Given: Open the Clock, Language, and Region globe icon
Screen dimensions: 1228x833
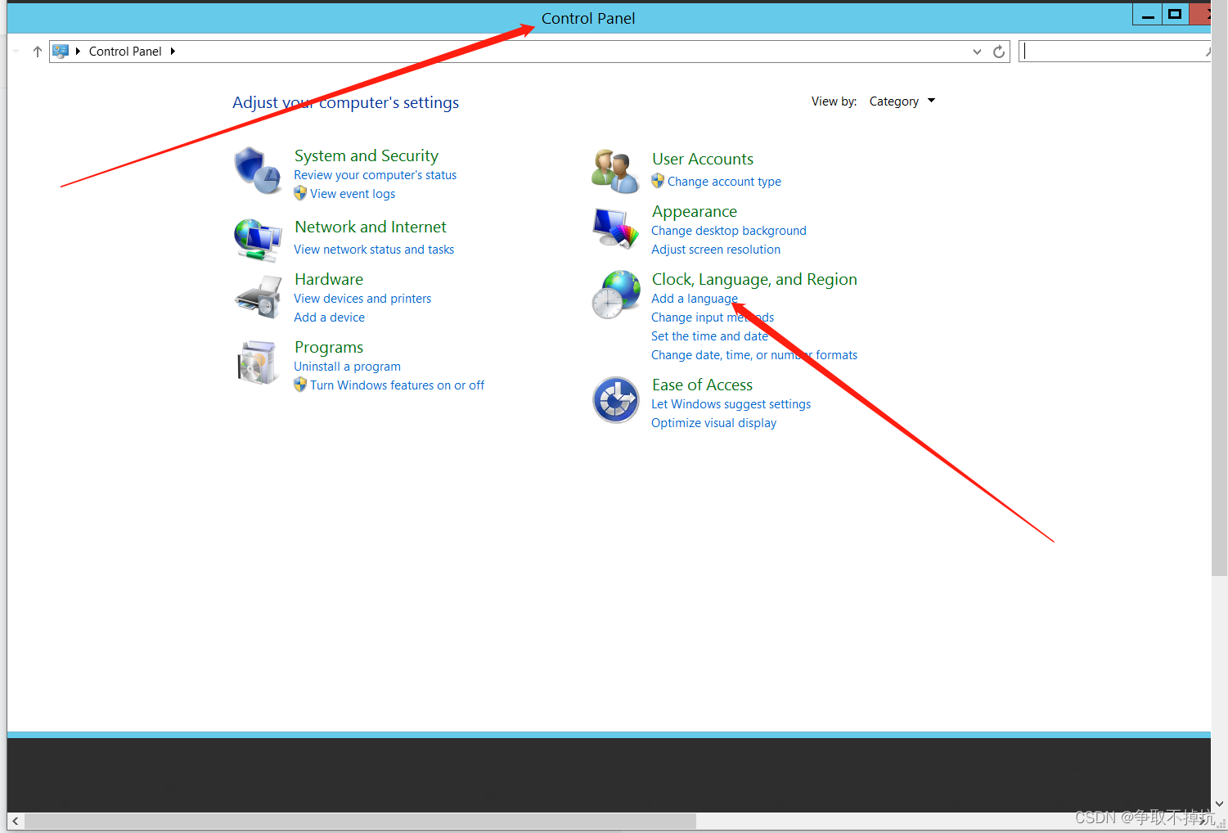Looking at the screenshot, I should [x=616, y=295].
